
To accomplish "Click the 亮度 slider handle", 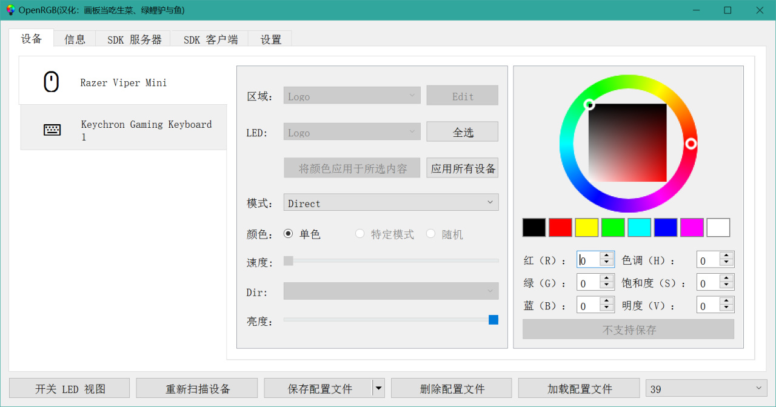I will click(x=493, y=319).
